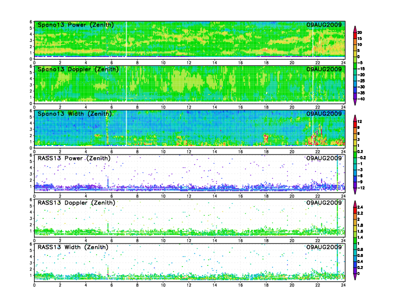Click the height 3 axis label of Spano13 Doppler
The image size is (396, 306).
[x=31, y=85]
